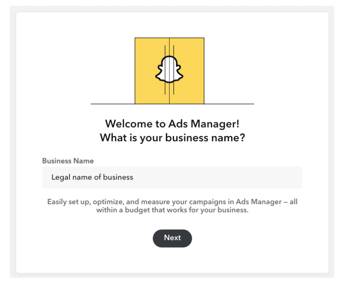
Task: Select the budget helper text line
Action: click(x=172, y=210)
